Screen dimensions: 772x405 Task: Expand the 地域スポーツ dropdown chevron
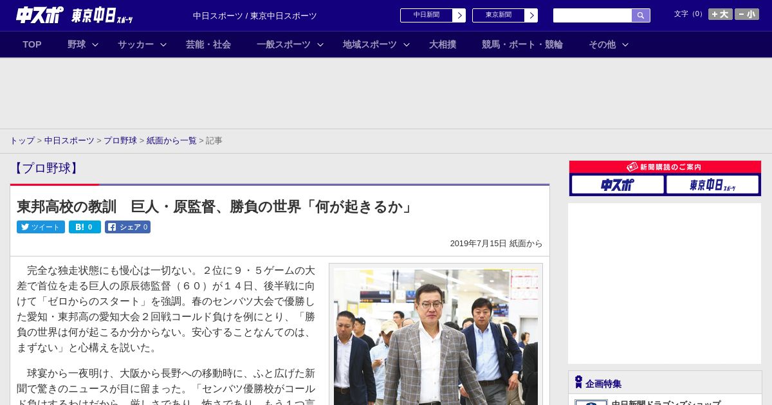[407, 44]
